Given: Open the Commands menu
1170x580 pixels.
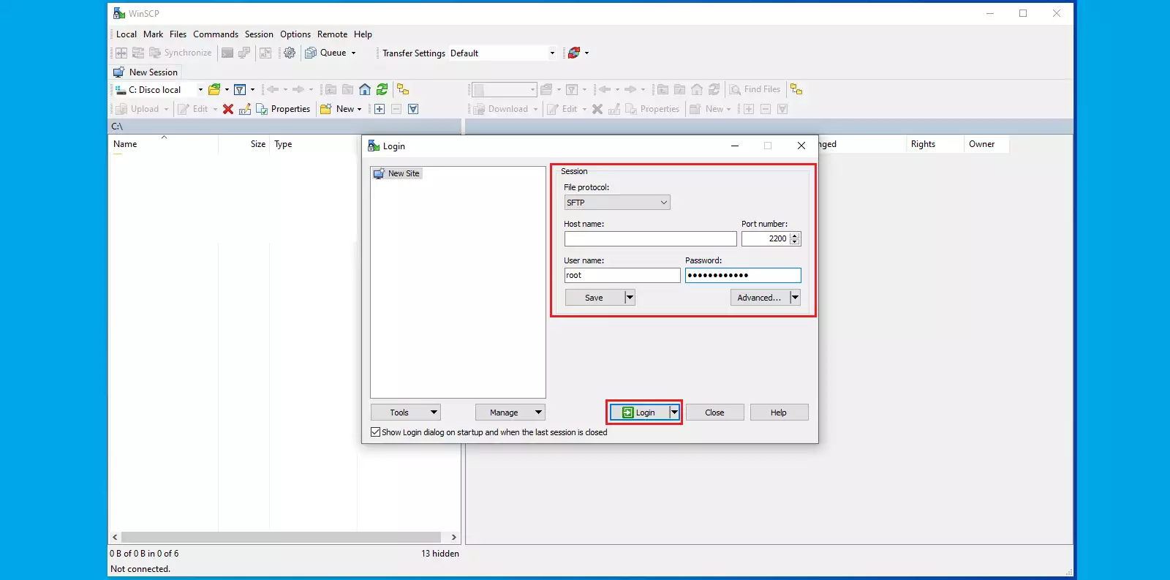Looking at the screenshot, I should [x=215, y=34].
